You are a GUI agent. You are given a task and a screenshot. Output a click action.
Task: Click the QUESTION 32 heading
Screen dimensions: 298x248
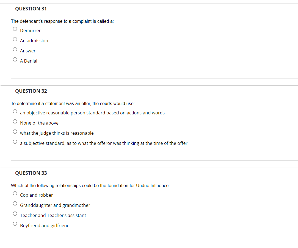(31, 91)
